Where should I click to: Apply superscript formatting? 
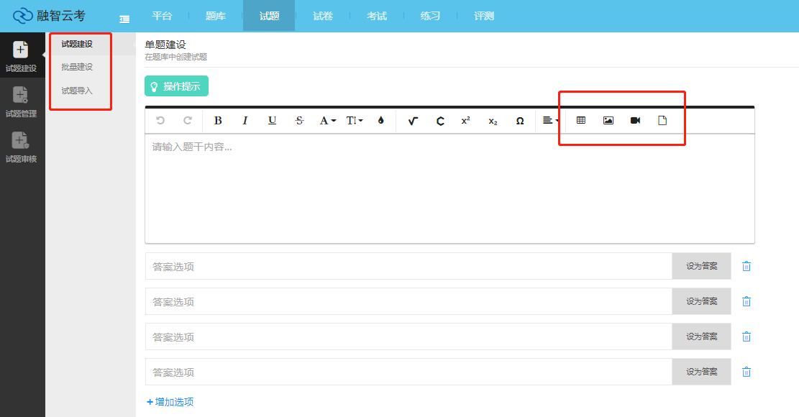(465, 121)
